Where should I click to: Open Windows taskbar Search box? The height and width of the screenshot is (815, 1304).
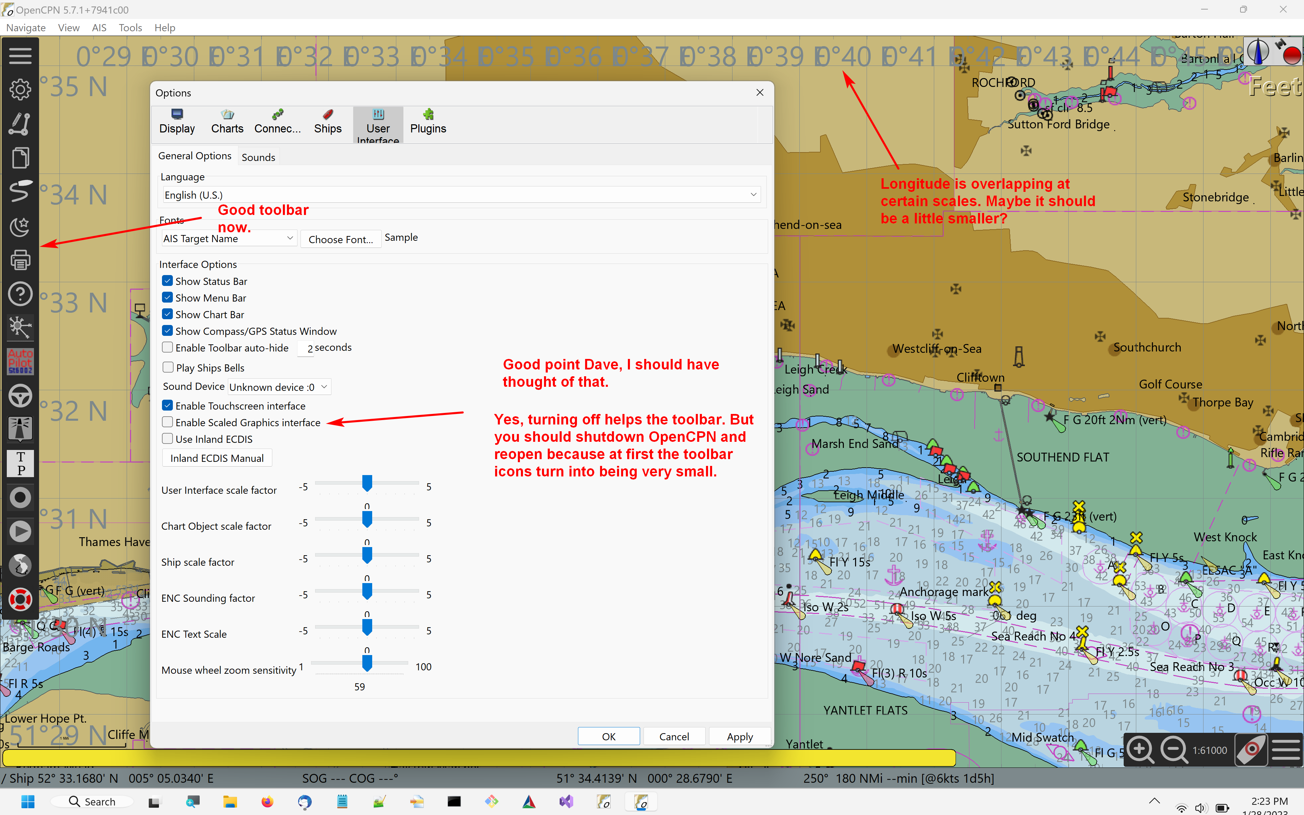click(92, 801)
